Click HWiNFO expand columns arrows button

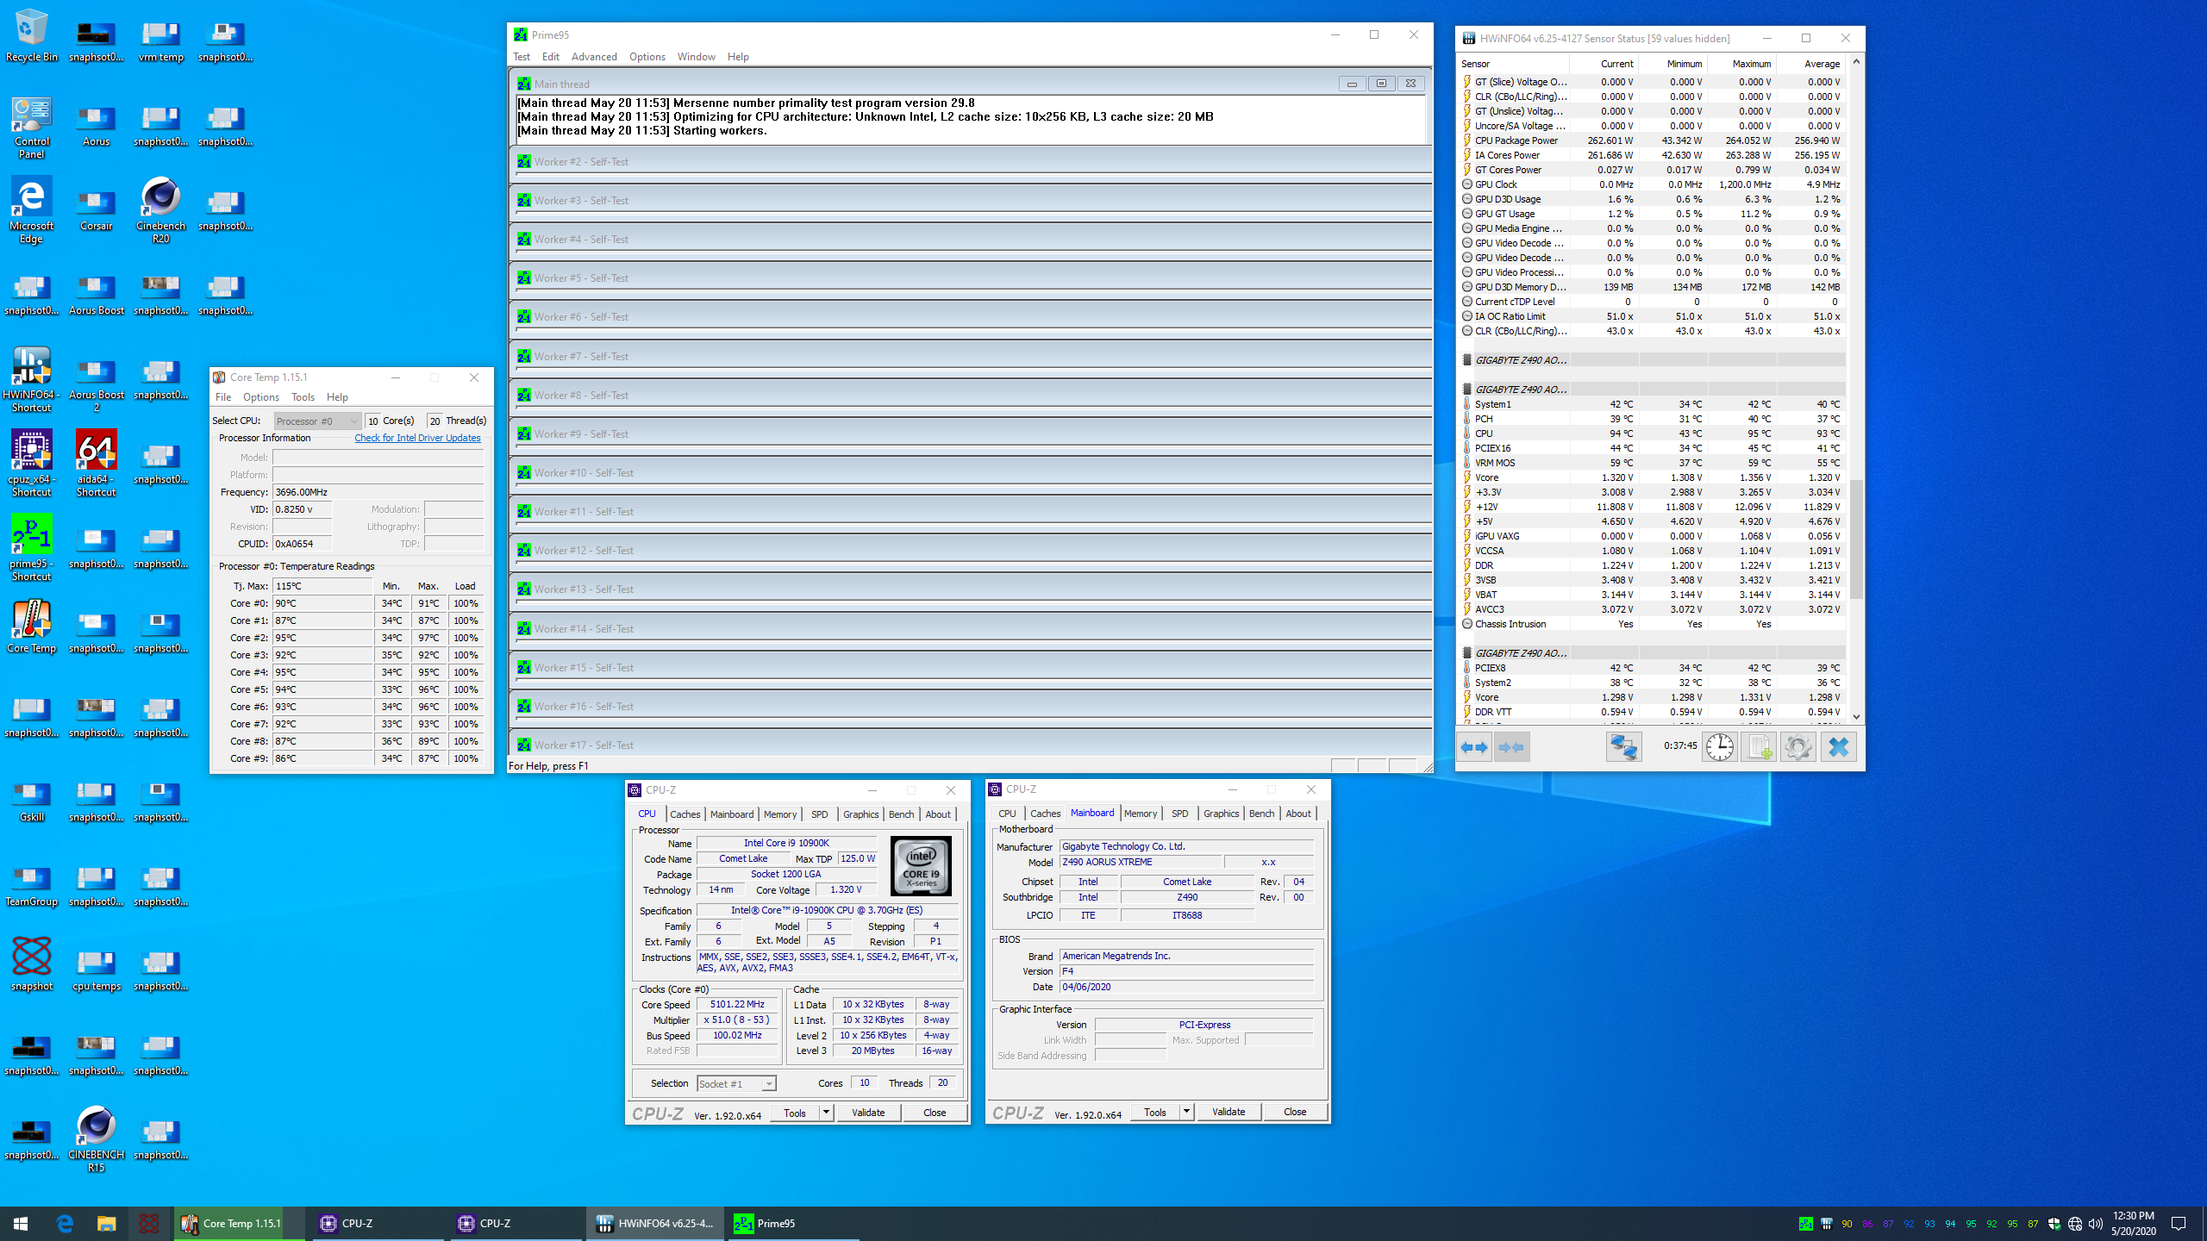click(x=1474, y=747)
